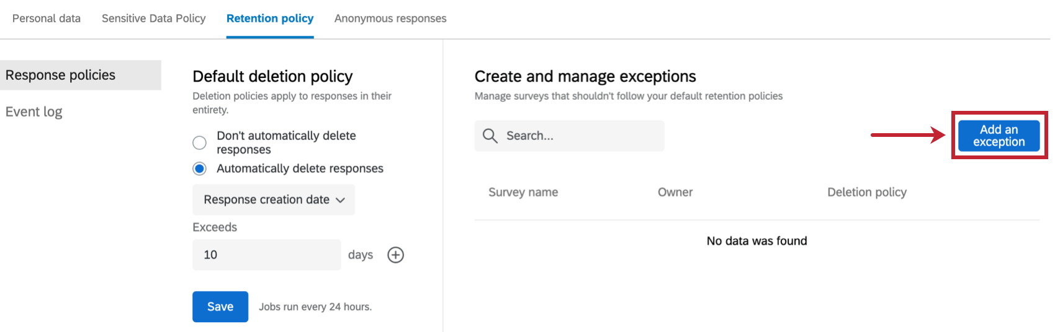Open the Response creation date dropdown

(x=273, y=199)
